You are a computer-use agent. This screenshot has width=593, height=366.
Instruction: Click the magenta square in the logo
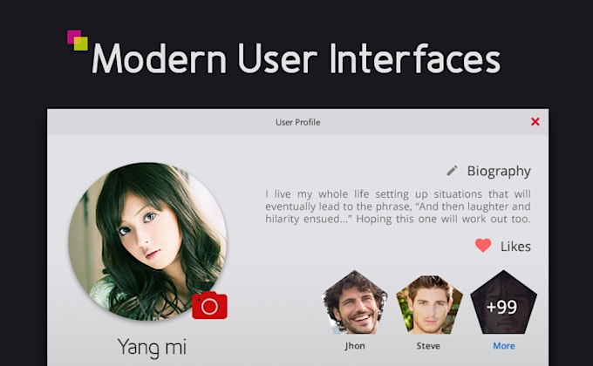72,35
